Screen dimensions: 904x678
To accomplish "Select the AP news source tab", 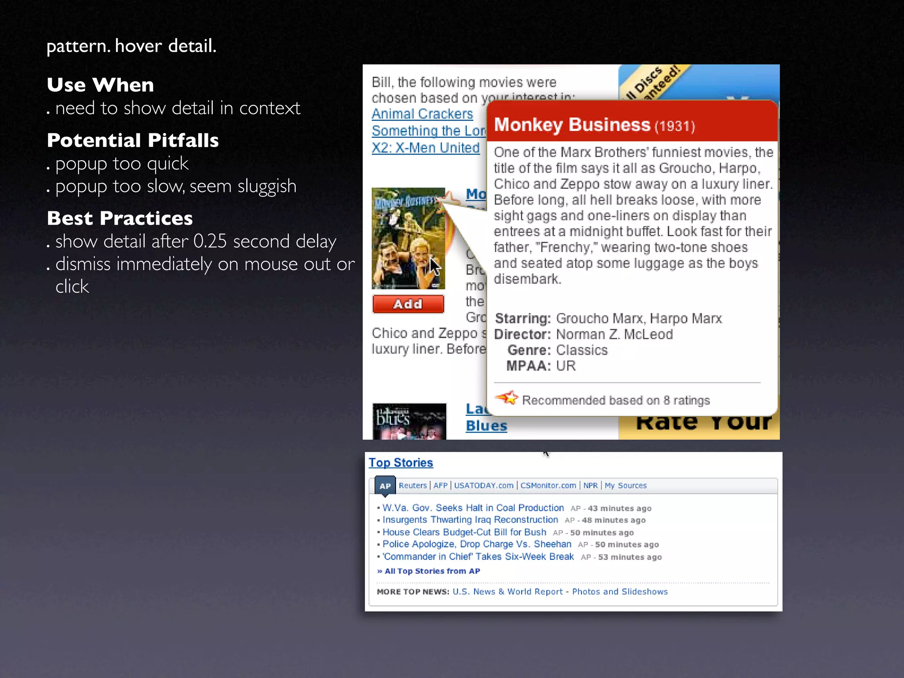I will [385, 486].
